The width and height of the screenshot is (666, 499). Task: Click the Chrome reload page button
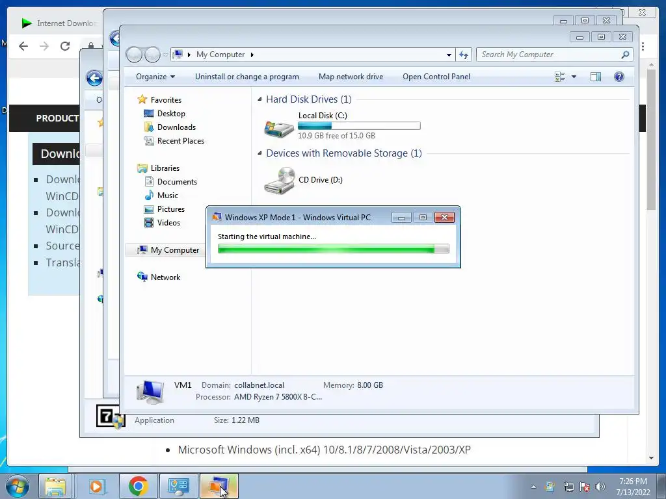[65, 46]
